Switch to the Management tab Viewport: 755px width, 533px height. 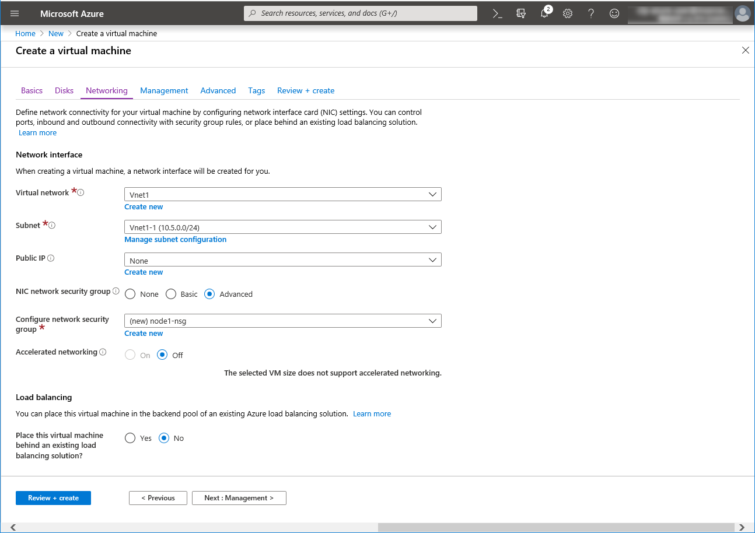pyautogui.click(x=164, y=90)
